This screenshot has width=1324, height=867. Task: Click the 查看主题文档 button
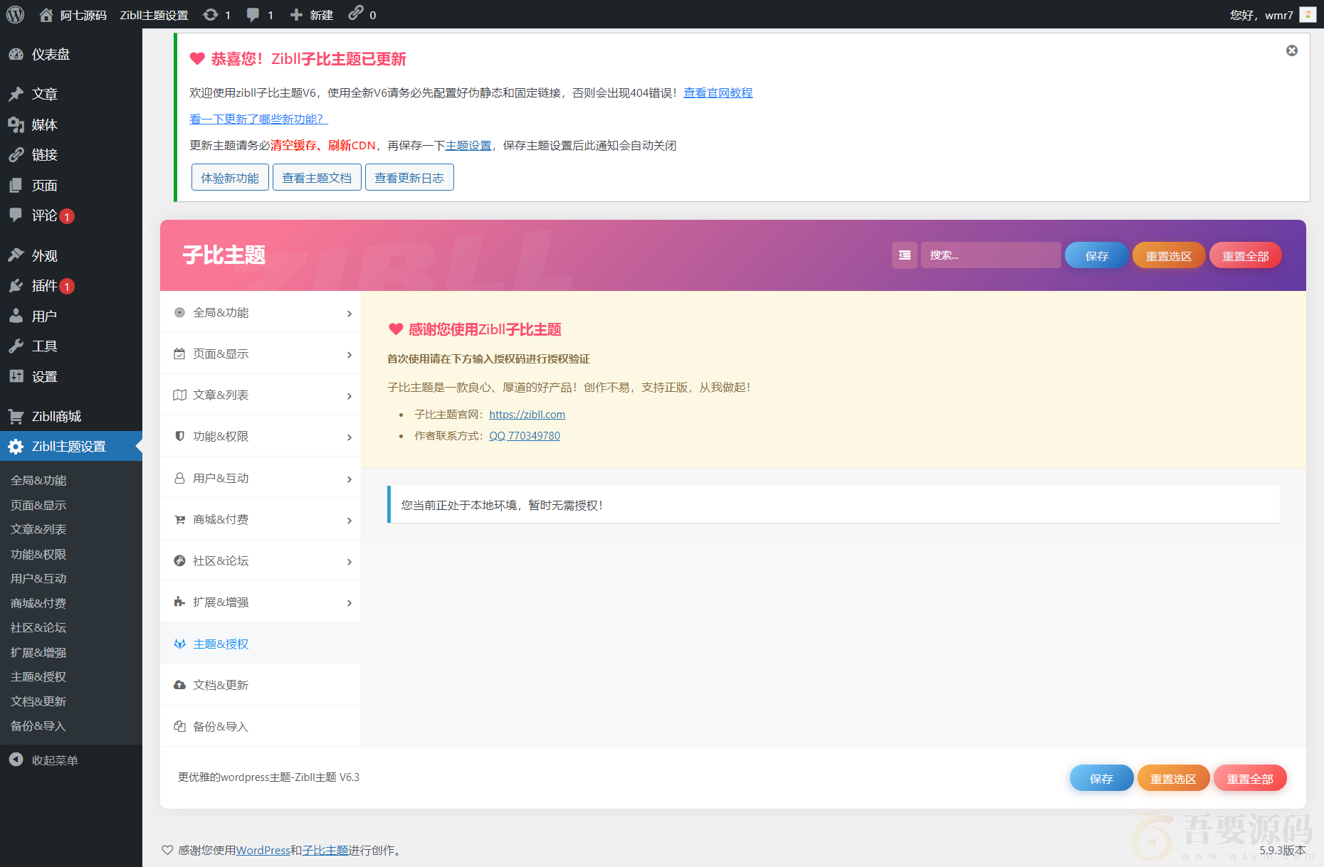tap(317, 177)
